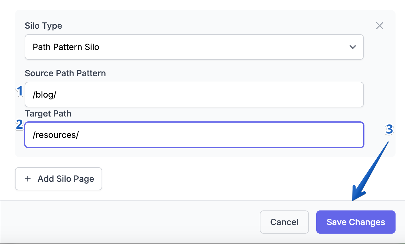Click Cancel to discard changes
The width and height of the screenshot is (405, 244).
tap(284, 222)
